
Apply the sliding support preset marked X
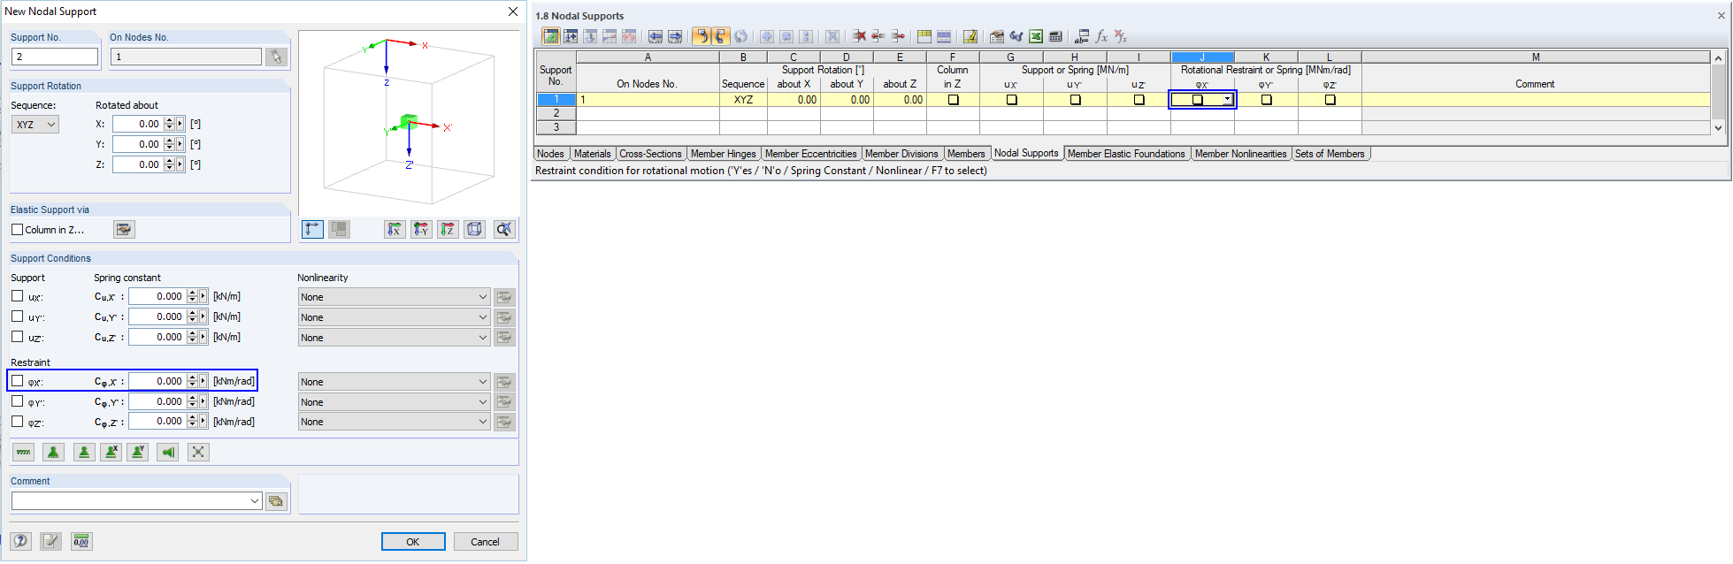(x=111, y=453)
